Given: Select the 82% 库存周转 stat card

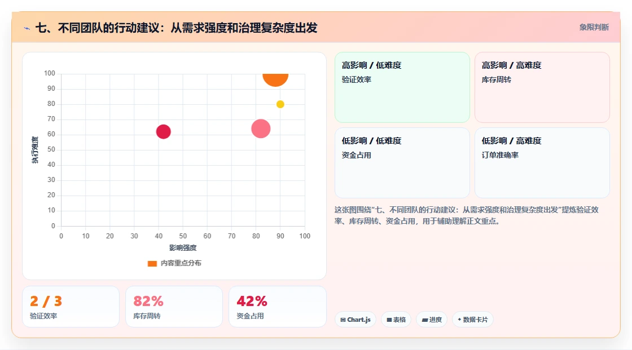Looking at the screenshot, I should tap(174, 307).
